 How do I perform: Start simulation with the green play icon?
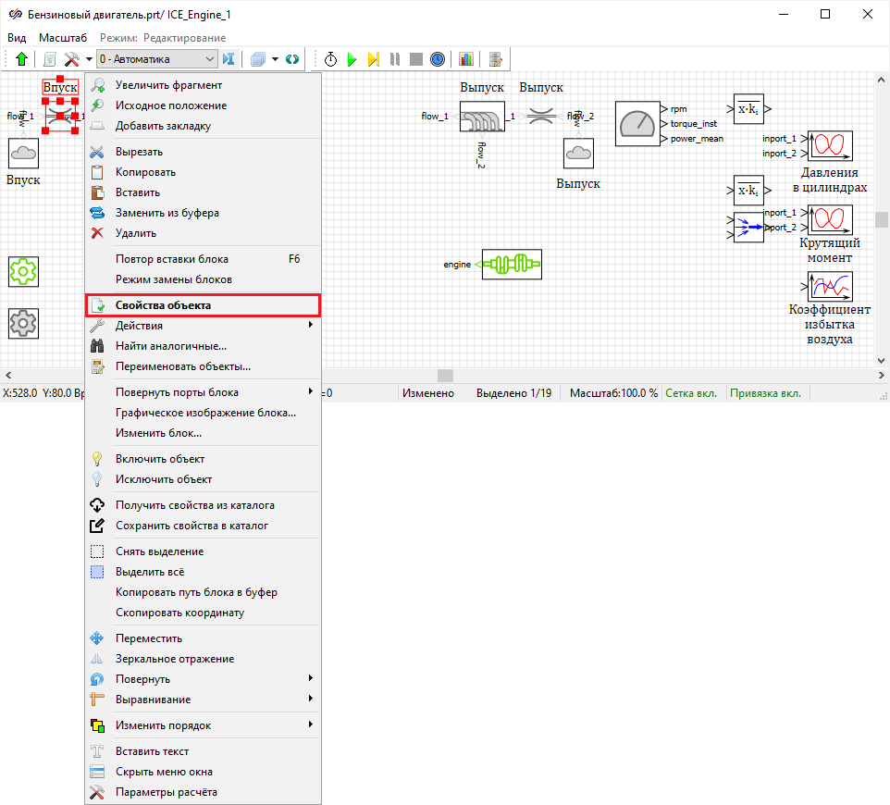[x=352, y=59]
